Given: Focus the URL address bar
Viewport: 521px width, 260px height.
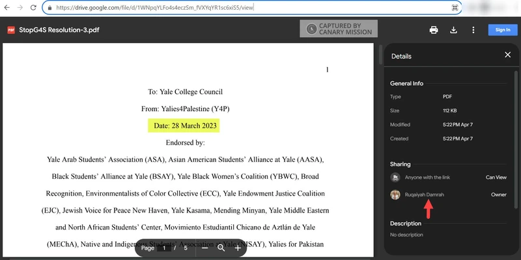Looking at the screenshot, I should [252, 8].
